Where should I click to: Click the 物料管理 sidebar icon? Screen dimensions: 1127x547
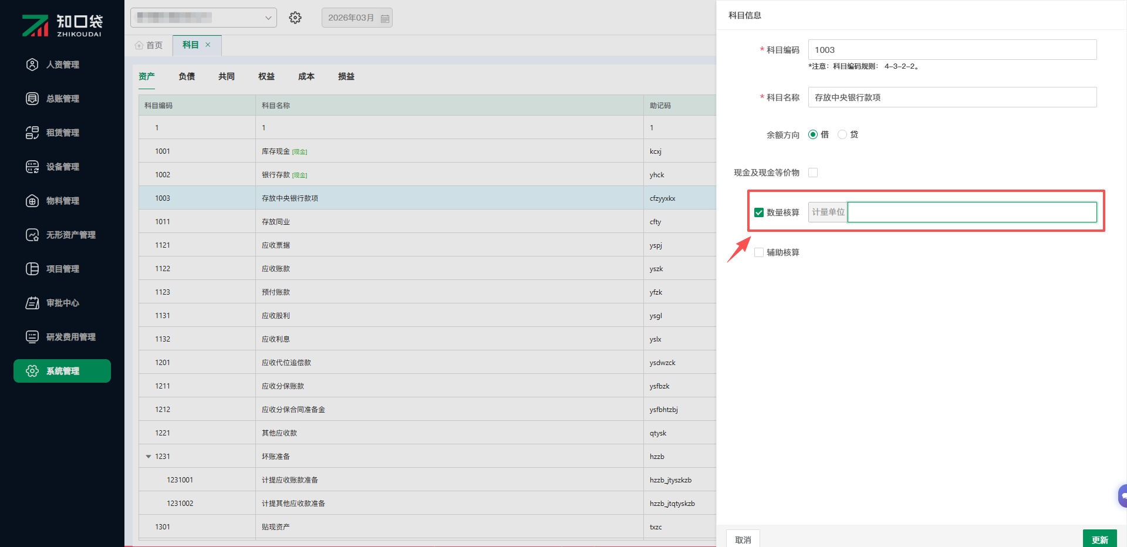[x=32, y=201]
